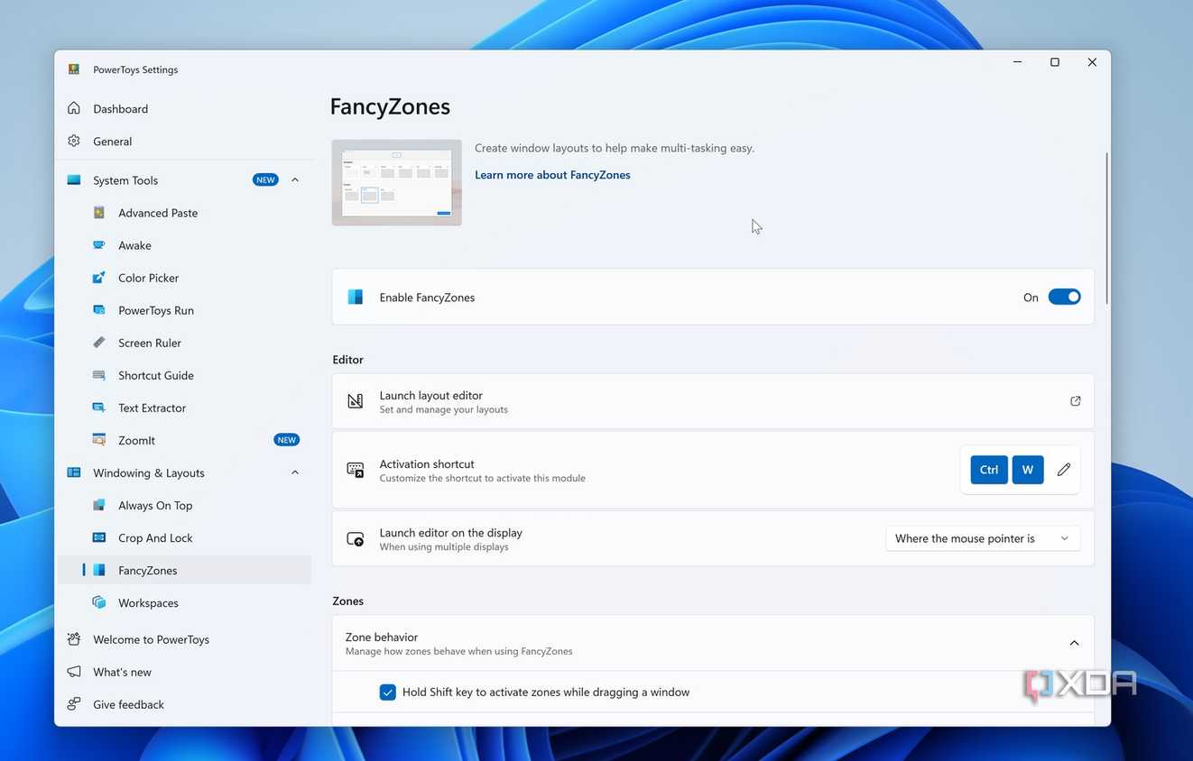Viewport: 1193px width, 761px height.
Task: Click the 'Create window layouts' description text
Action: tap(615, 148)
